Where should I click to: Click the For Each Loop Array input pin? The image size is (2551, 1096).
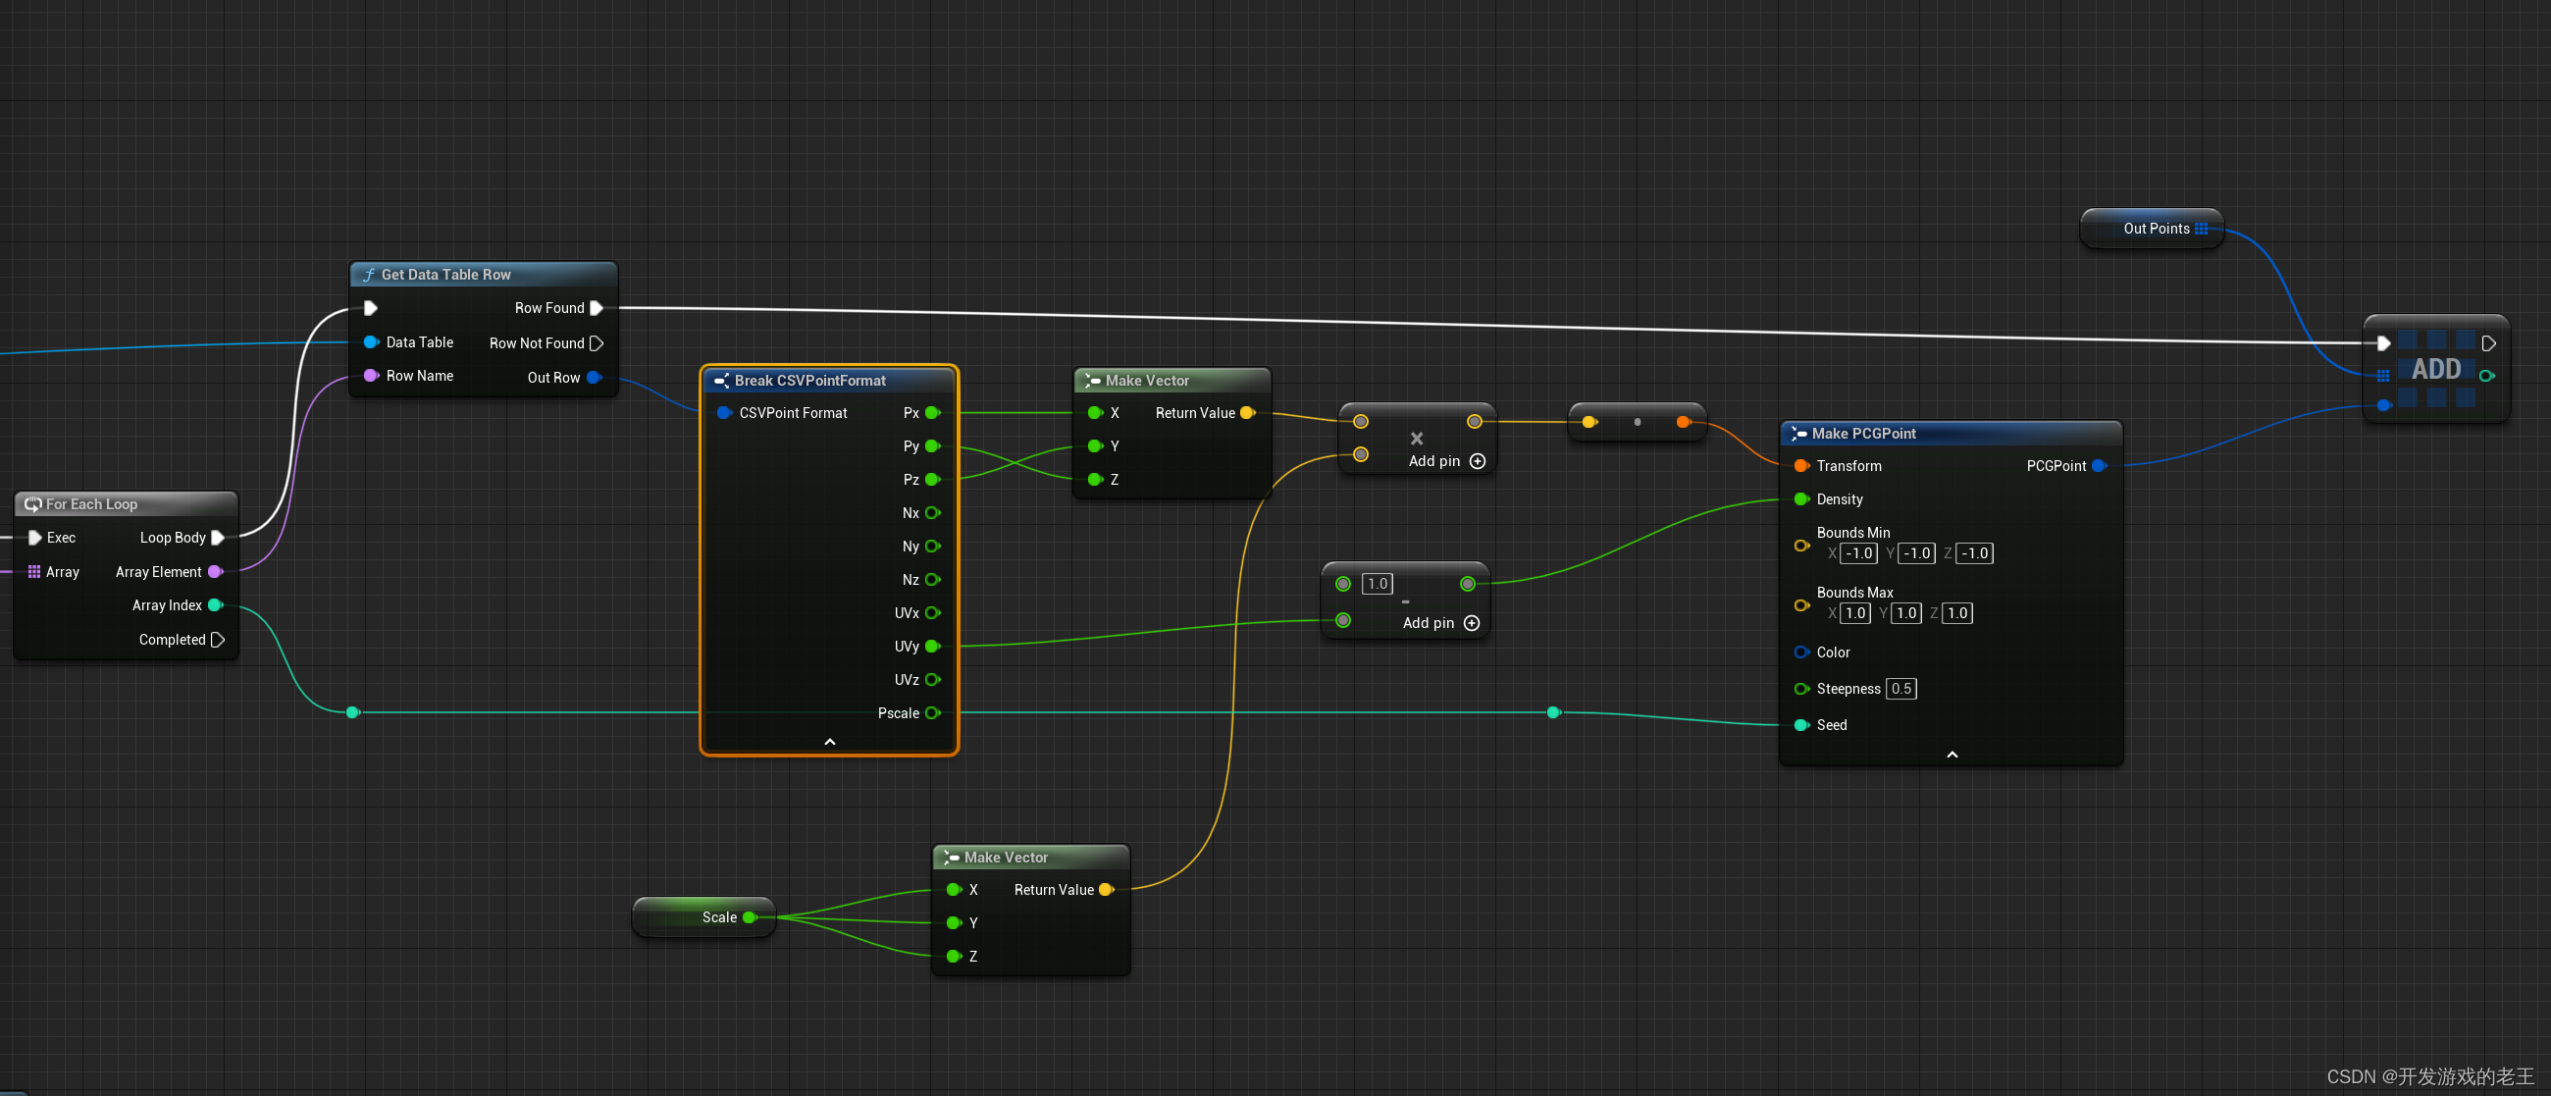tap(33, 571)
